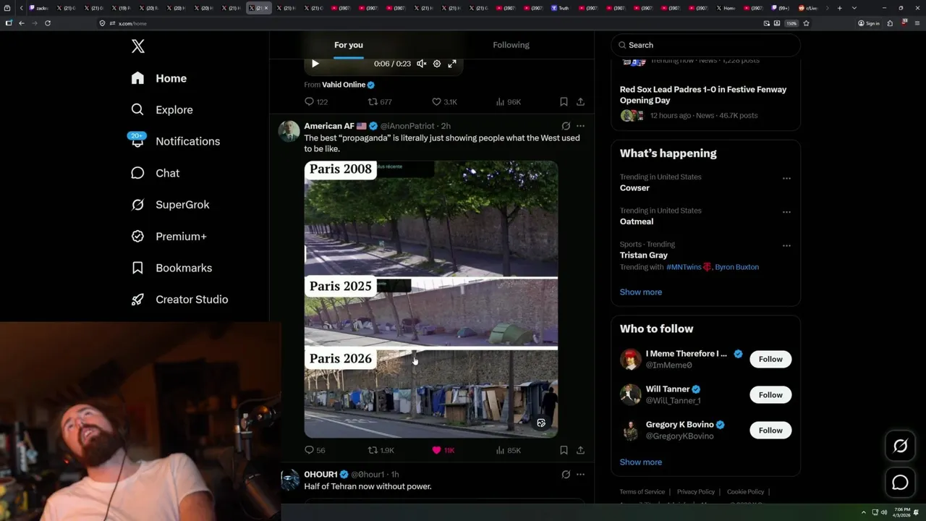Open more options on 0HOUR1 post
This screenshot has height=521, width=926.
coord(580,475)
